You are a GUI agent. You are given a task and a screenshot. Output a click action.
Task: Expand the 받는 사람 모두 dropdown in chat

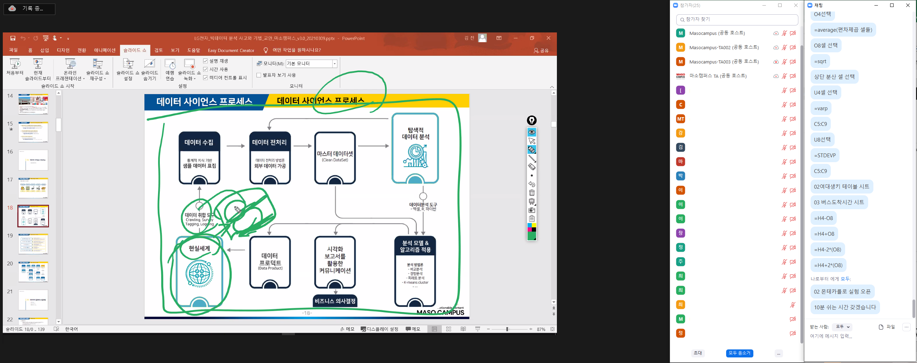tap(843, 327)
